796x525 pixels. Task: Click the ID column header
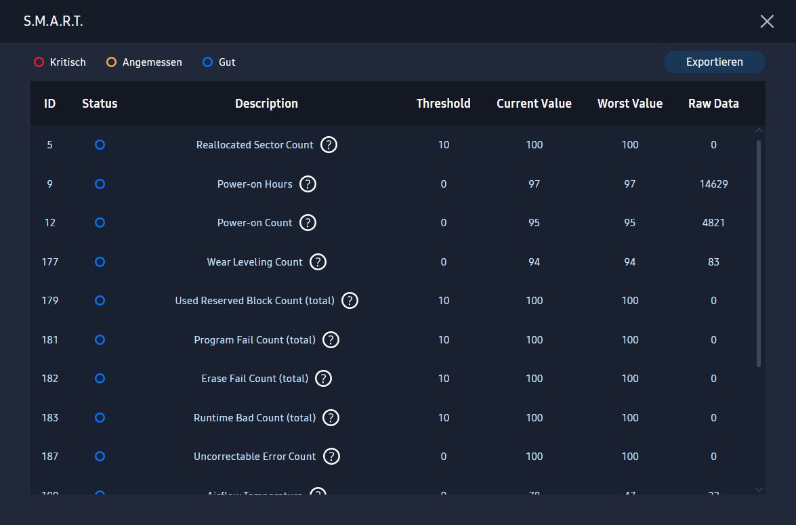[49, 104]
